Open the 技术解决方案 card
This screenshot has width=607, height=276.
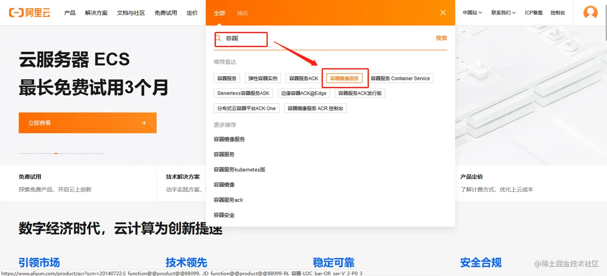[181, 183]
